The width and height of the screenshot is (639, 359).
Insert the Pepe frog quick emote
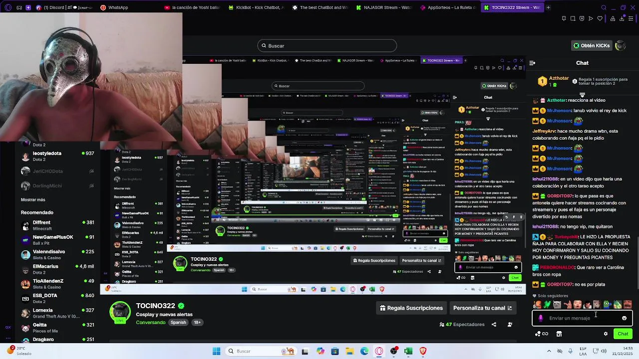click(607, 305)
